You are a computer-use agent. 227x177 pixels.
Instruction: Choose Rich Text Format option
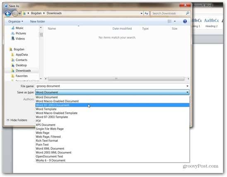pos(112,141)
